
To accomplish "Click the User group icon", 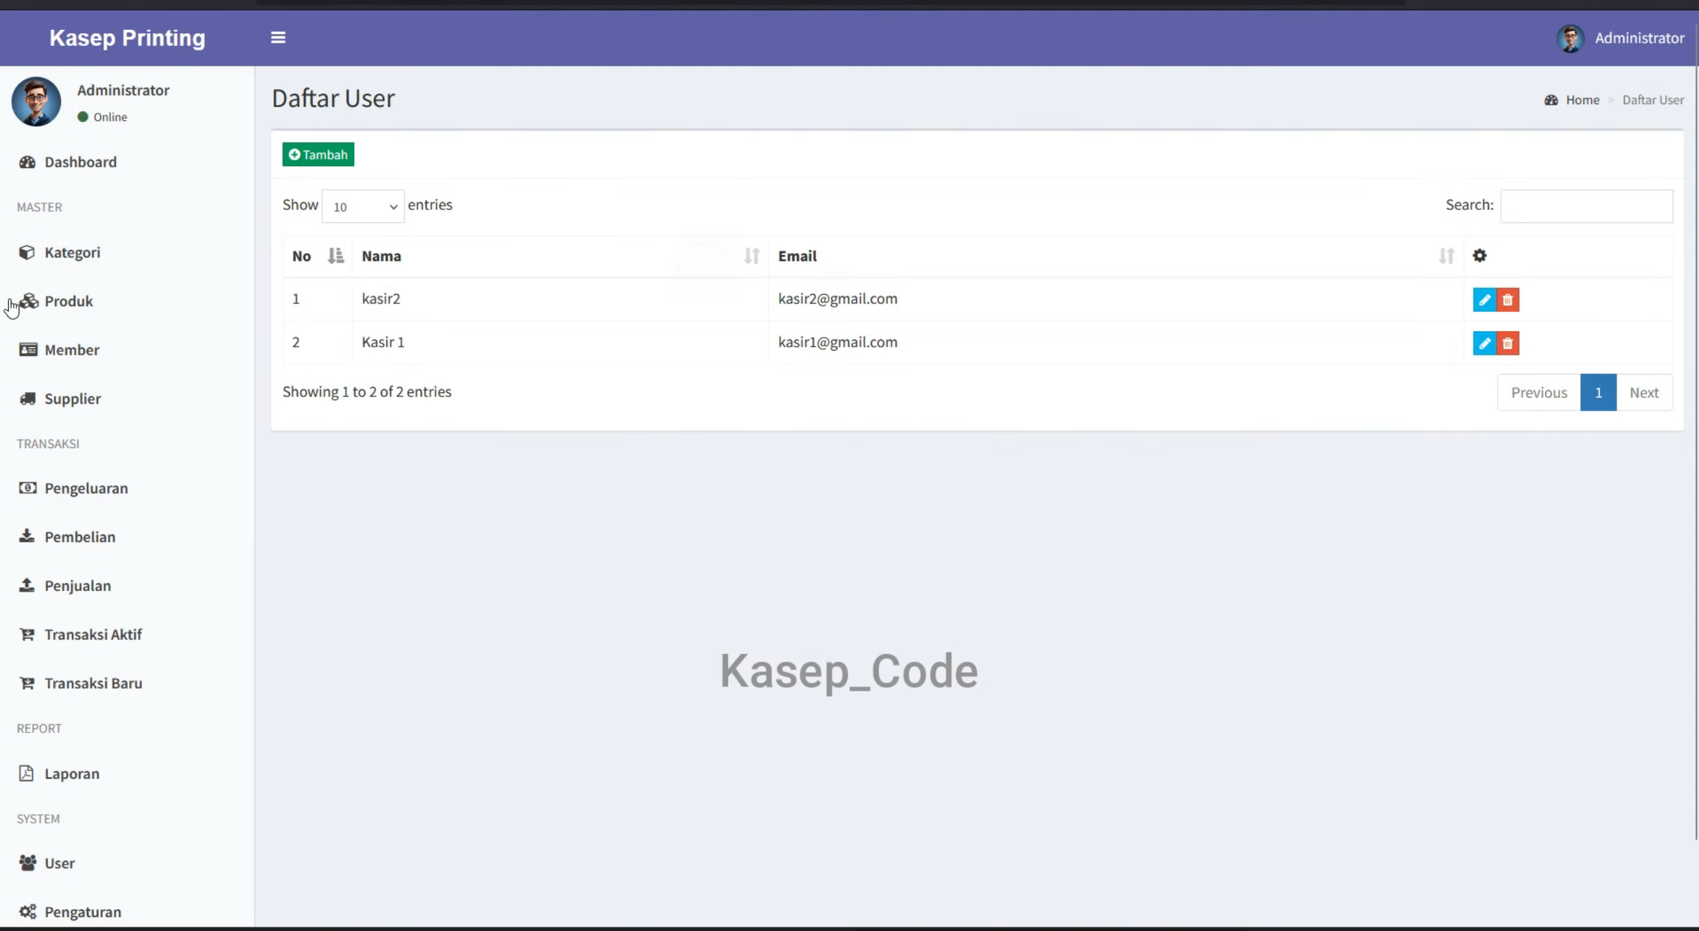I will [28, 863].
